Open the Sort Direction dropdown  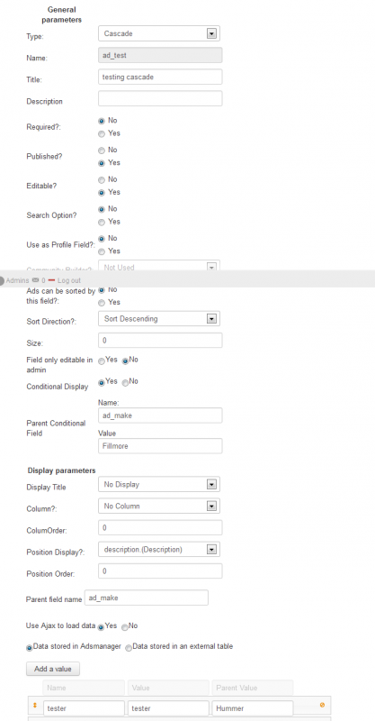tap(159, 319)
